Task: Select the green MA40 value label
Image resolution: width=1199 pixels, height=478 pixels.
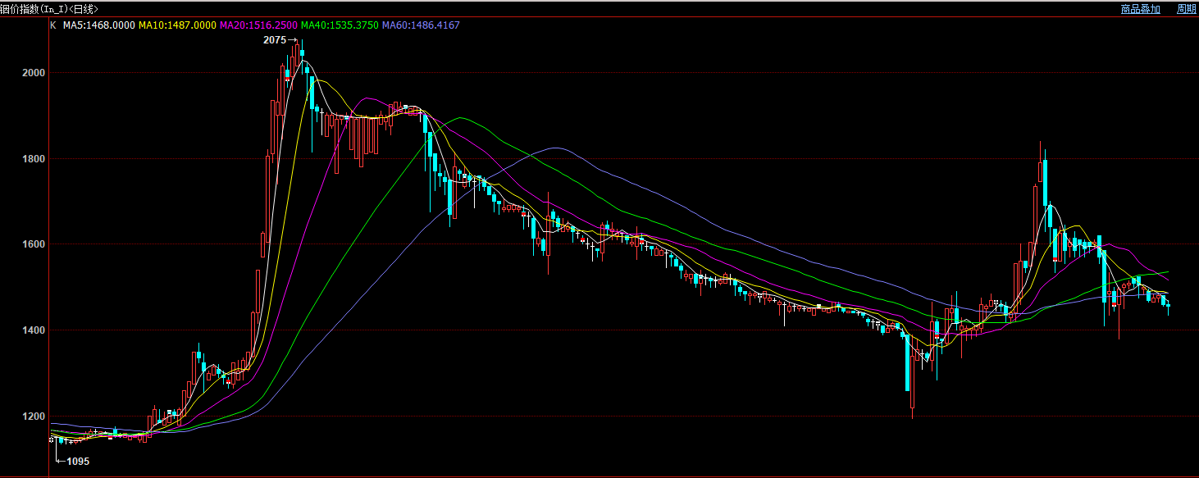Action: [340, 25]
